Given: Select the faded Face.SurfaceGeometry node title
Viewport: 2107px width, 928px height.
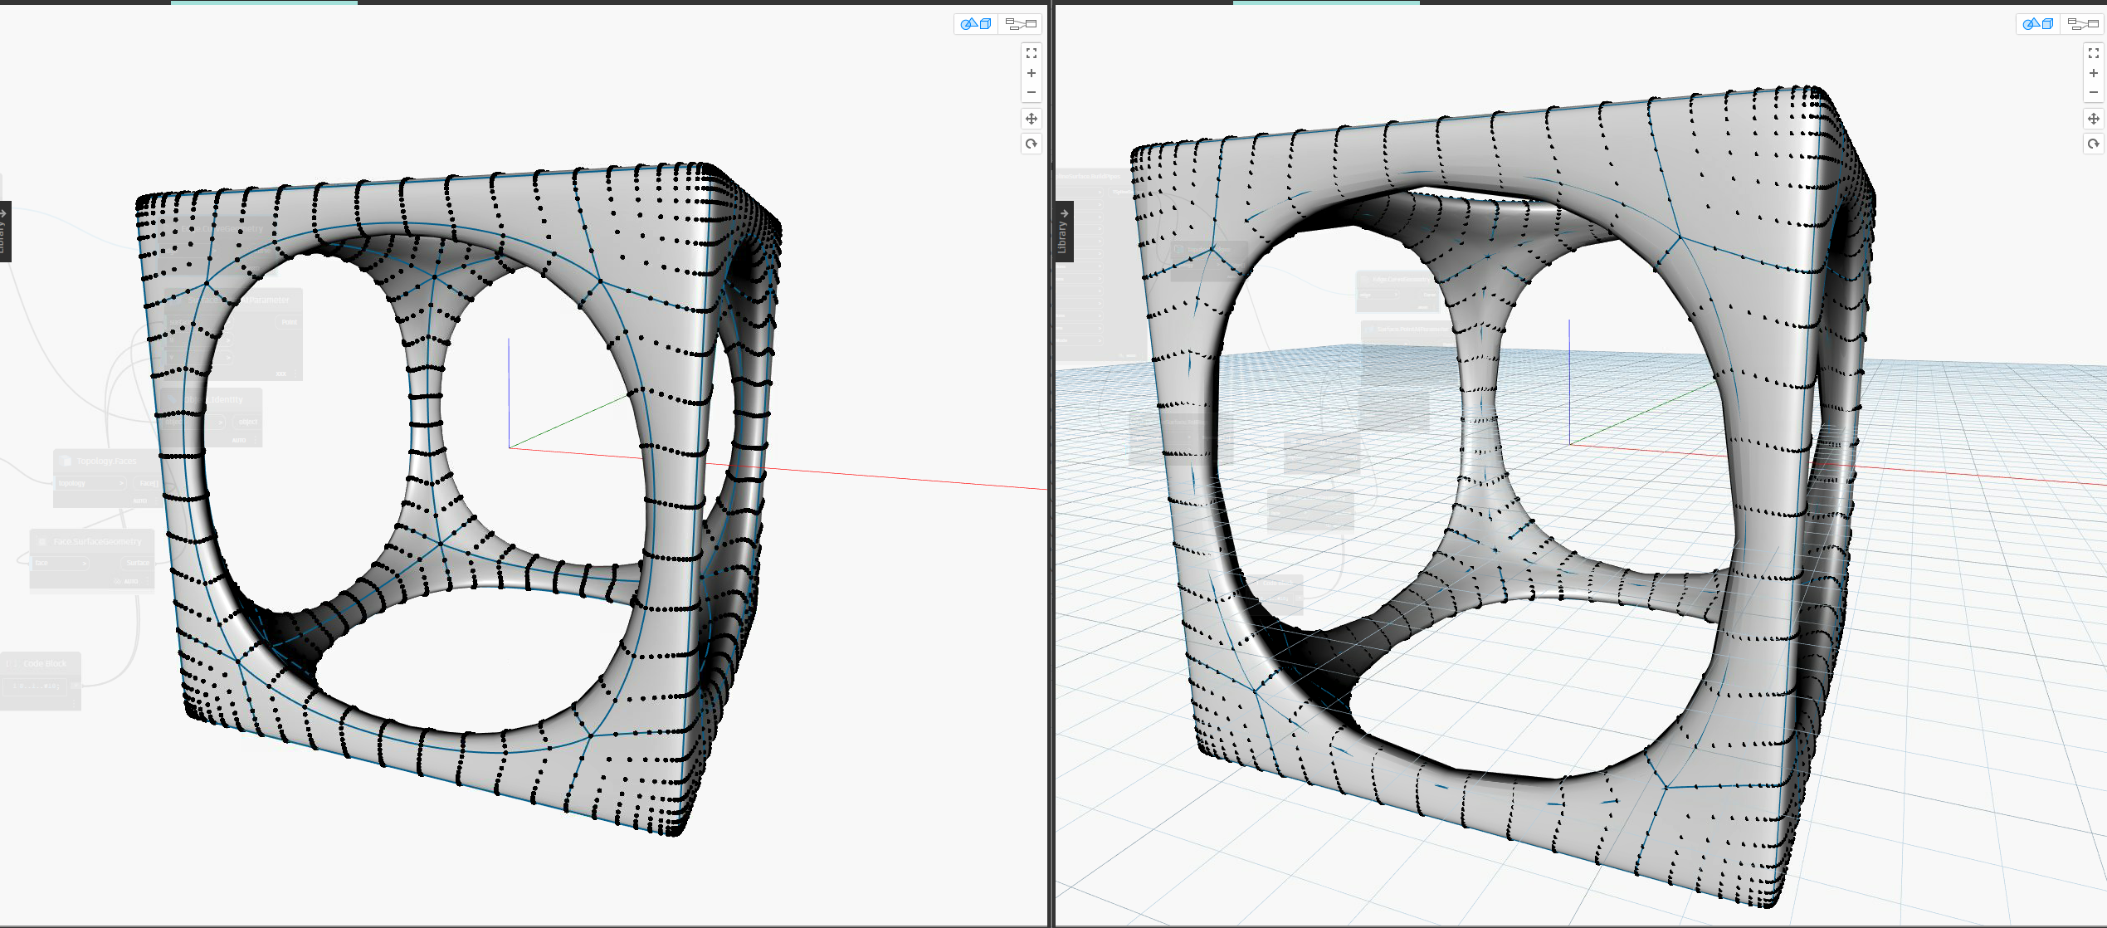Looking at the screenshot, I should pyautogui.click(x=97, y=541).
